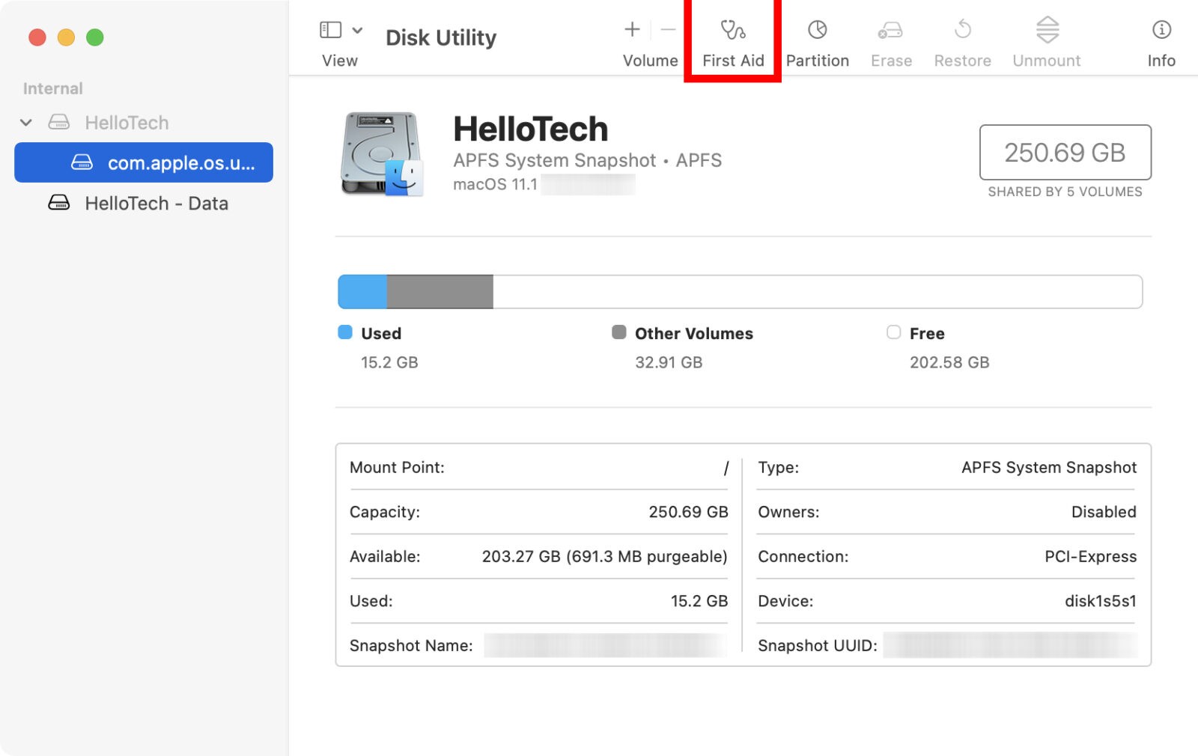Select the HelloTech - Data volume
The width and height of the screenshot is (1198, 756).
coord(155,203)
